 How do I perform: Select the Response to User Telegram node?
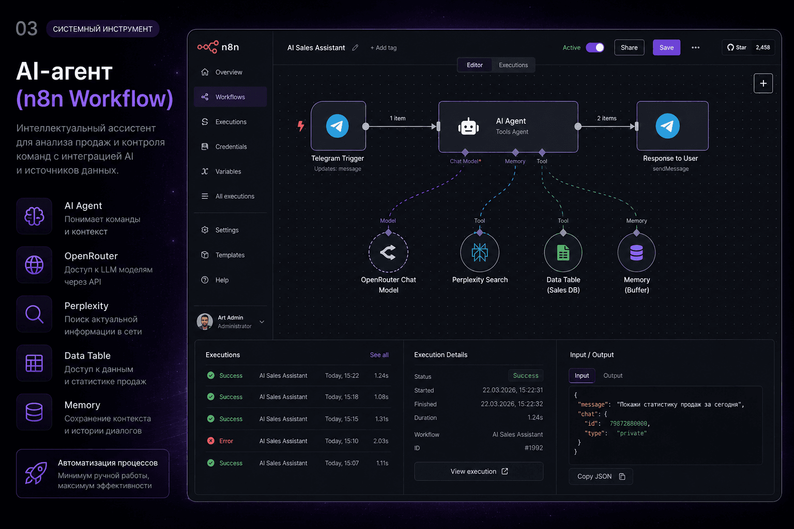[x=673, y=126]
